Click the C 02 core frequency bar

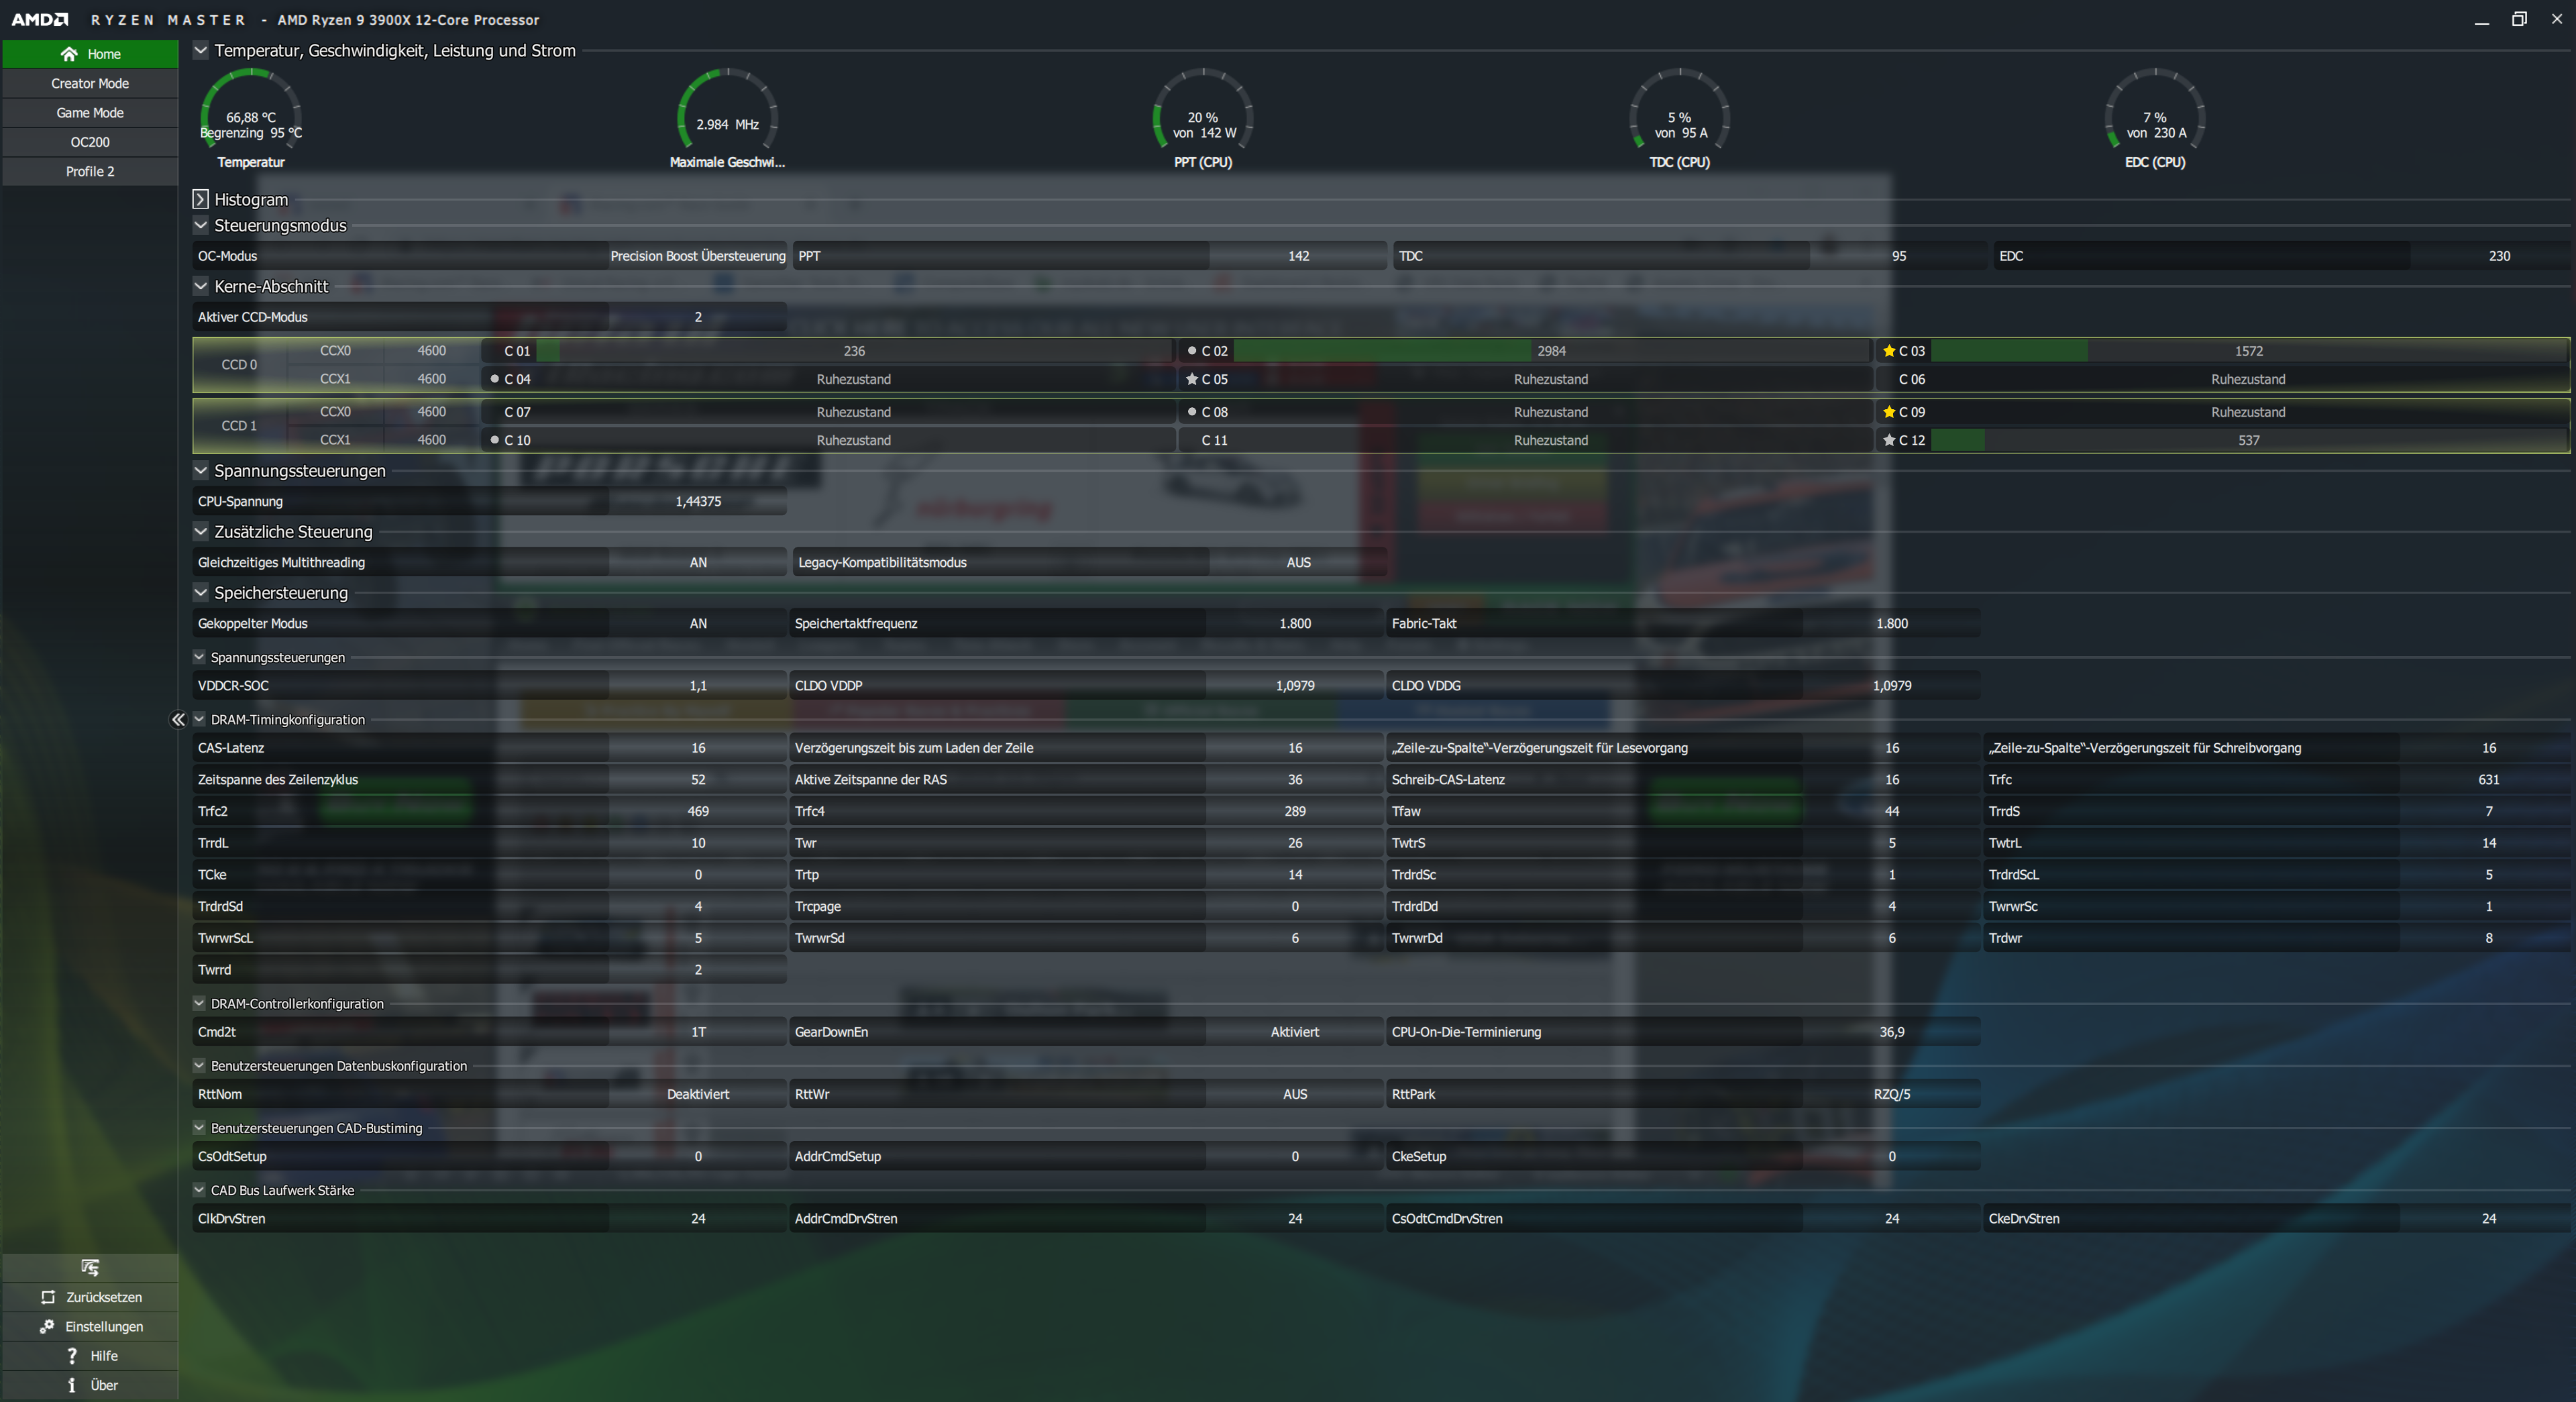(x=1550, y=351)
